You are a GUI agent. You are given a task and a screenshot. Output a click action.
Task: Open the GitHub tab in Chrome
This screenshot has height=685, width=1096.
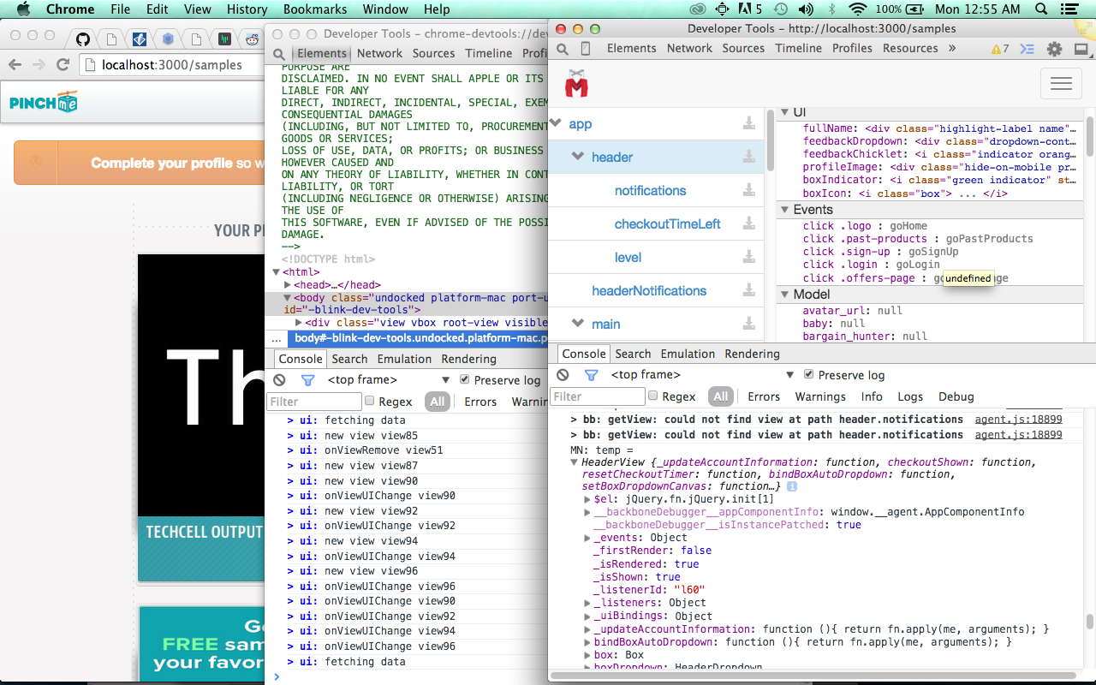tap(83, 39)
